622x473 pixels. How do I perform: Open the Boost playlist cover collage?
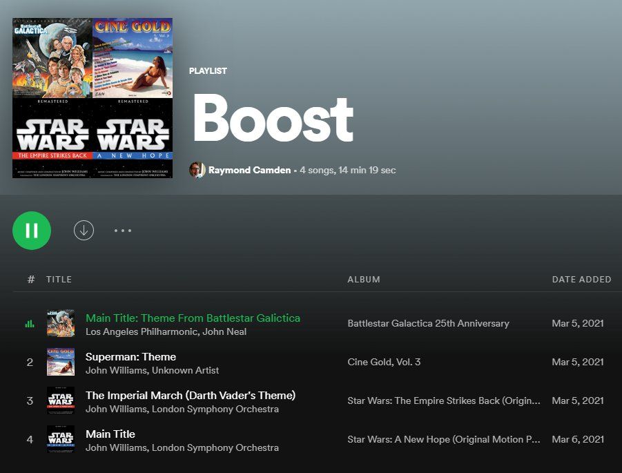pos(93,98)
